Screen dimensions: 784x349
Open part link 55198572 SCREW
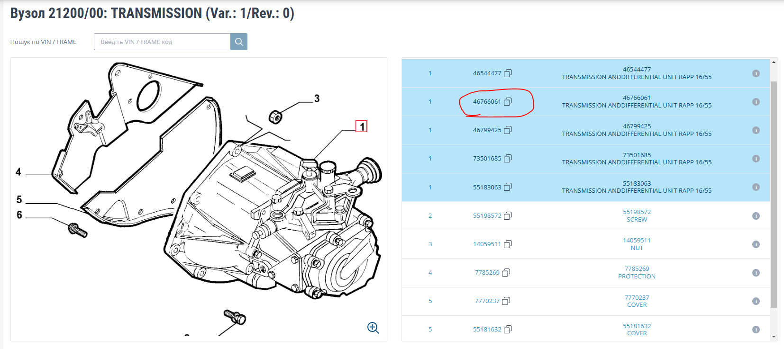pos(637,215)
